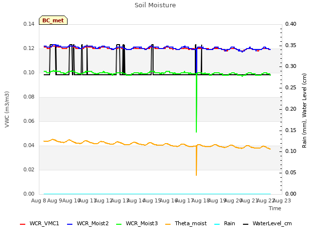Viewport: 311px width, 233px height.
Task: Click the orange spike bottom near Aug 17
Action: tap(196, 174)
